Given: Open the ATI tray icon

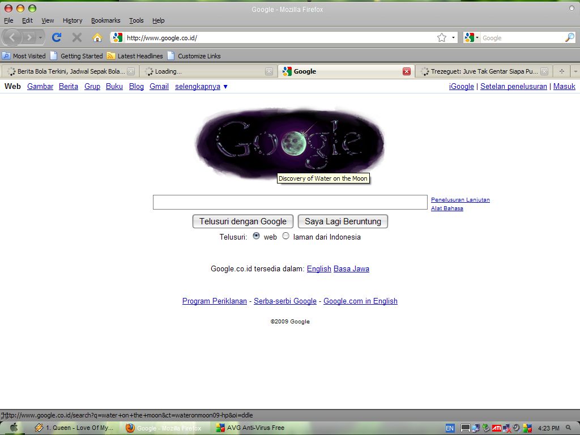Looking at the screenshot, I should click(496, 428).
